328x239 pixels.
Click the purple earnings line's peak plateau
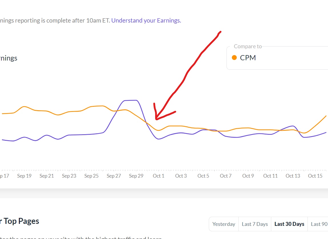pos(131,100)
